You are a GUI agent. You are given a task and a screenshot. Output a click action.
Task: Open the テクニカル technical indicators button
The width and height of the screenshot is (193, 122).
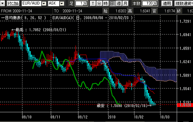(x=13, y=4)
